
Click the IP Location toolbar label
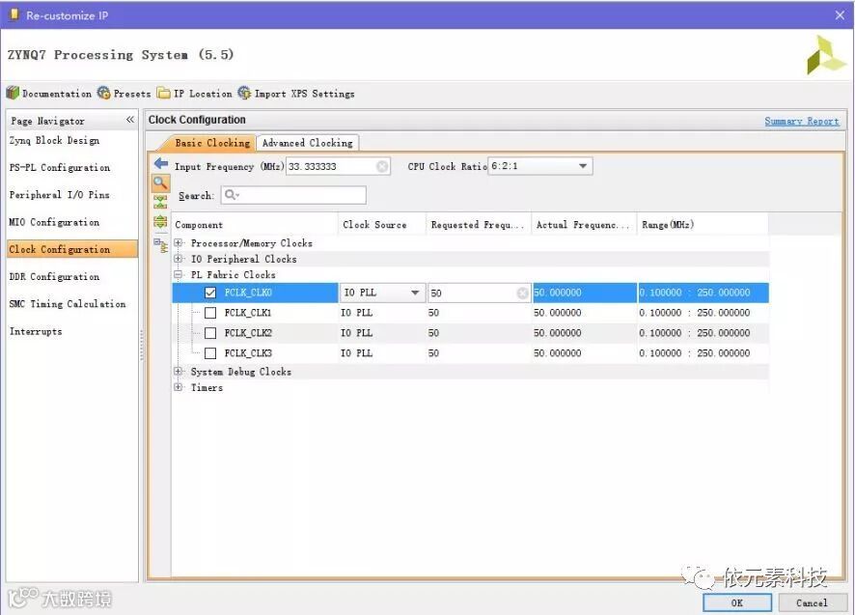[x=203, y=94]
